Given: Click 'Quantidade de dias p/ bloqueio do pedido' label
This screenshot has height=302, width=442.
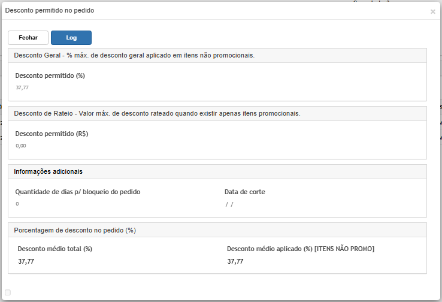Looking at the screenshot, I should (x=78, y=192).
